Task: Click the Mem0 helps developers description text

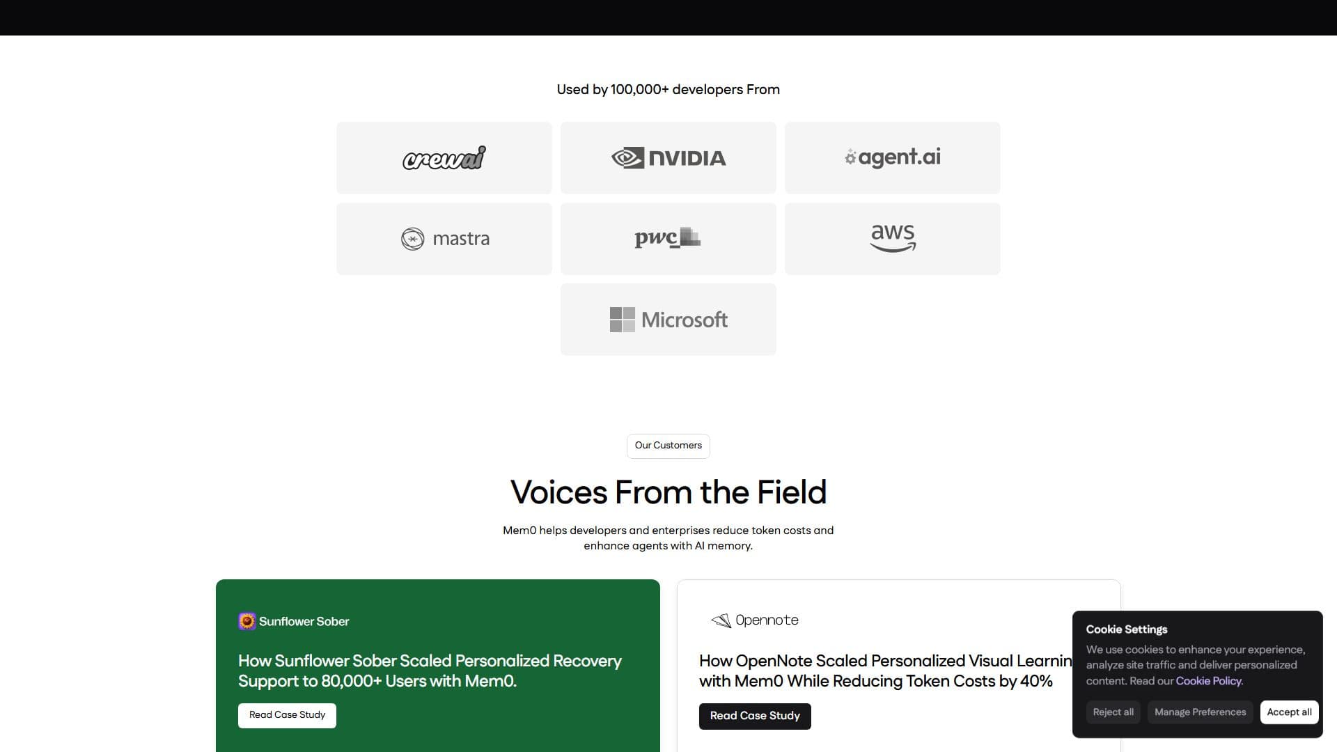Action: [x=668, y=538]
